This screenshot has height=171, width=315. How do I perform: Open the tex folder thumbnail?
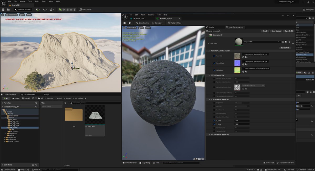[x=74, y=114]
